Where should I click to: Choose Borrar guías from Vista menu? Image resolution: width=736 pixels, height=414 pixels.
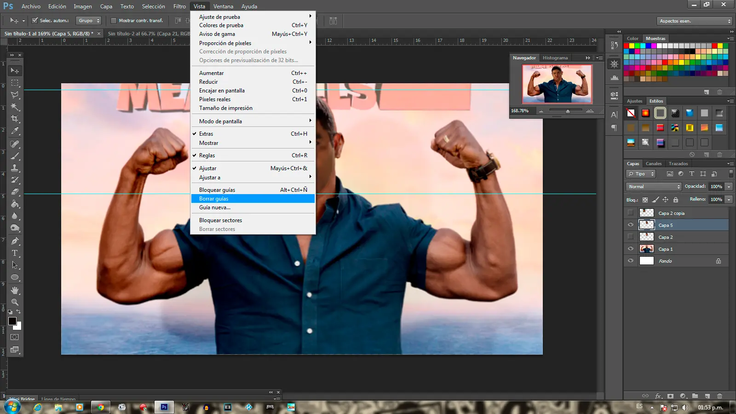(x=253, y=199)
